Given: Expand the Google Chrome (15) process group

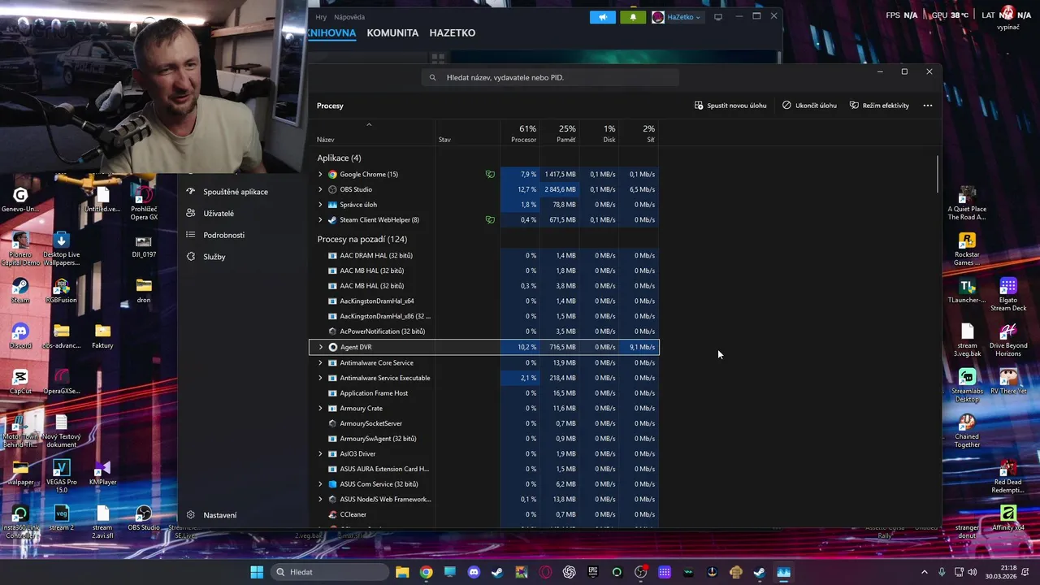Looking at the screenshot, I should 320,174.
